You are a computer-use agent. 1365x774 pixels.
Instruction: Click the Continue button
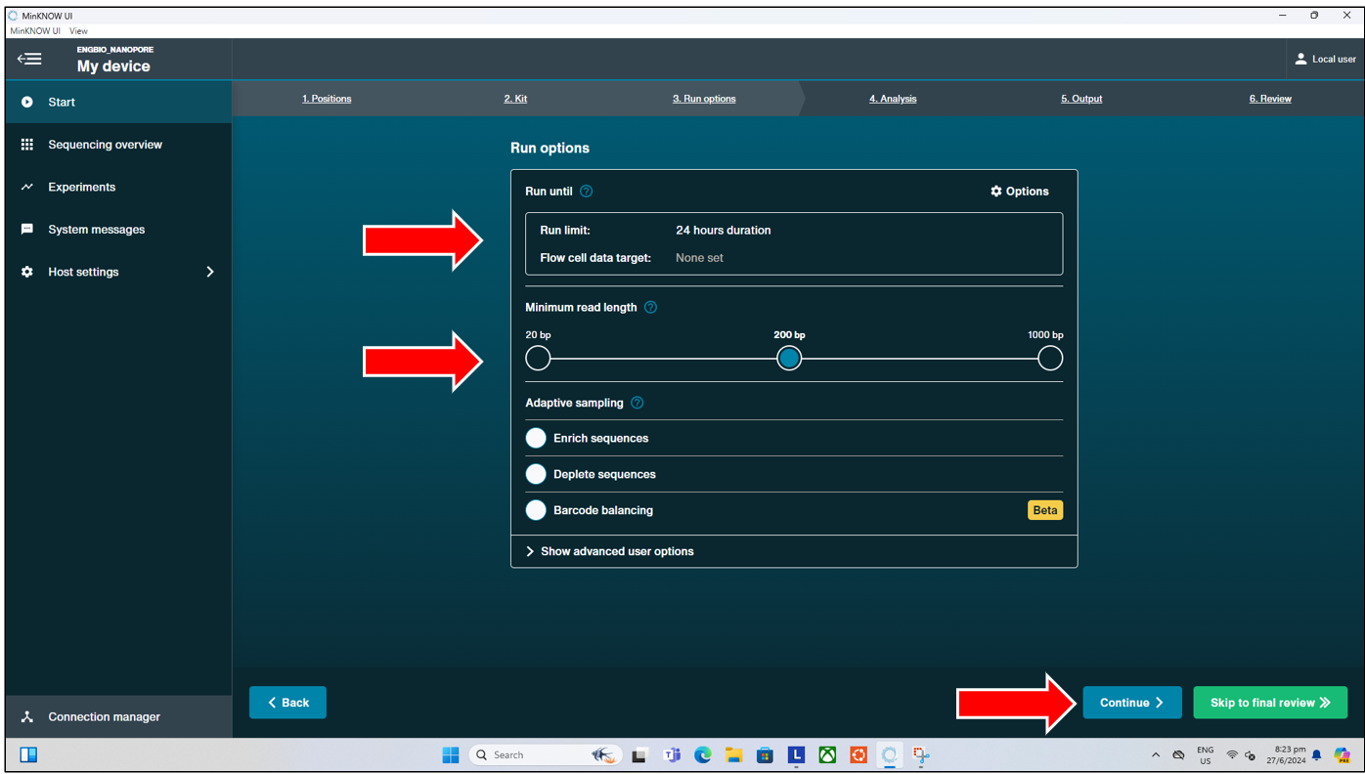pyautogui.click(x=1132, y=703)
